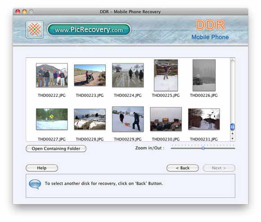Select thumbnail of THD00230.JPG traffic photo
261x222 pixels.
[x=166, y=119]
